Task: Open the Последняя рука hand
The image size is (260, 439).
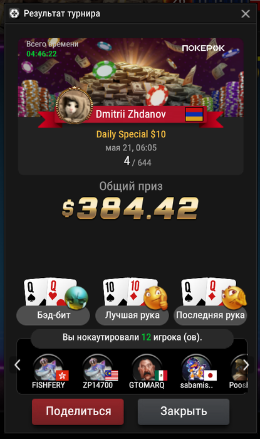Action: (x=211, y=315)
